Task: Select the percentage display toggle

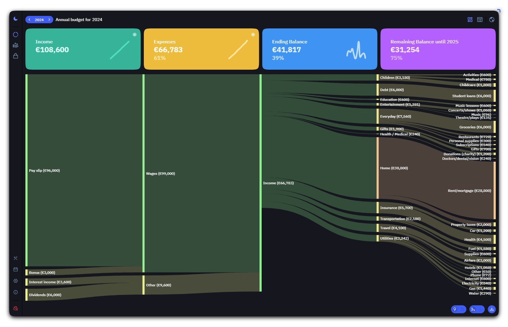Action: [463, 309]
